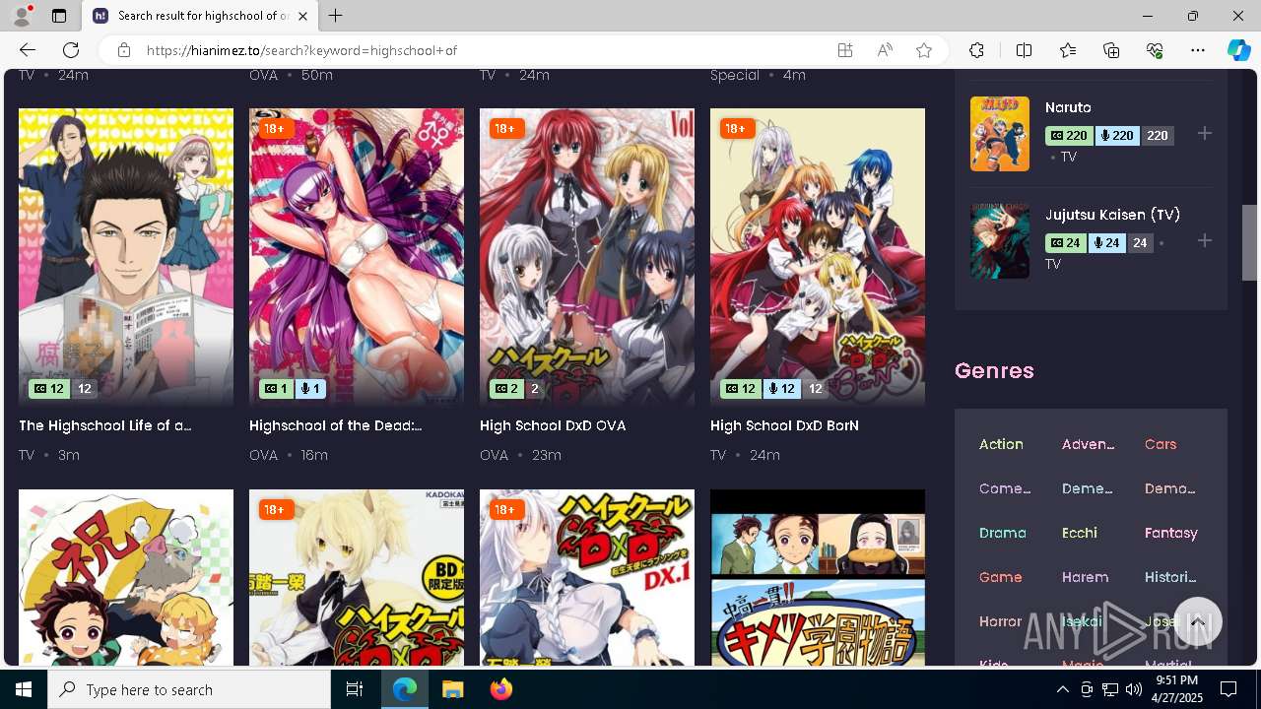Screen dimensions: 1261x709
Task: Go back to the previous page
Action: click(28, 50)
